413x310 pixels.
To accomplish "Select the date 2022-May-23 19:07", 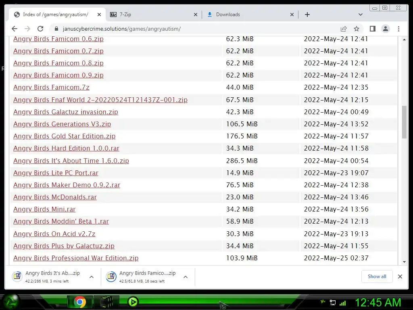I will point(336,173).
